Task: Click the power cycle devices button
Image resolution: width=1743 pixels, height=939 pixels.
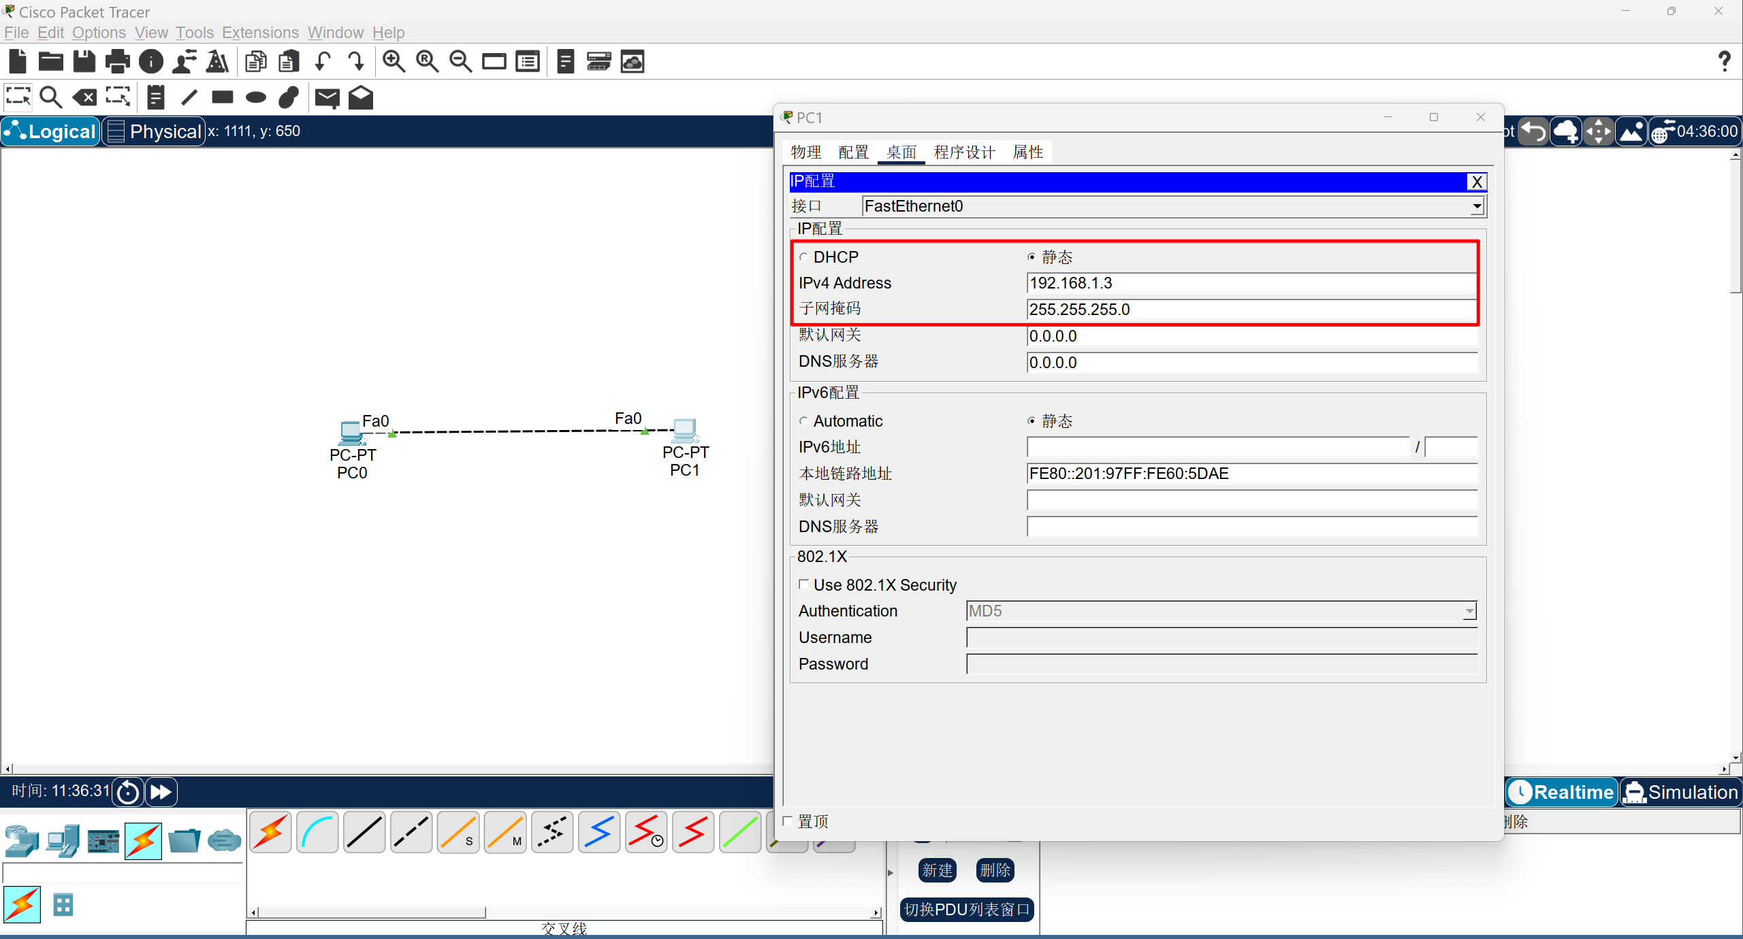Action: pyautogui.click(x=128, y=792)
